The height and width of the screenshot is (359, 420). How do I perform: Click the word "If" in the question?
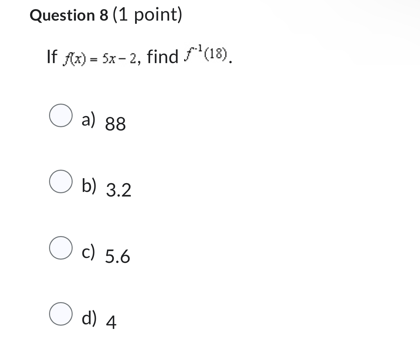(52, 56)
